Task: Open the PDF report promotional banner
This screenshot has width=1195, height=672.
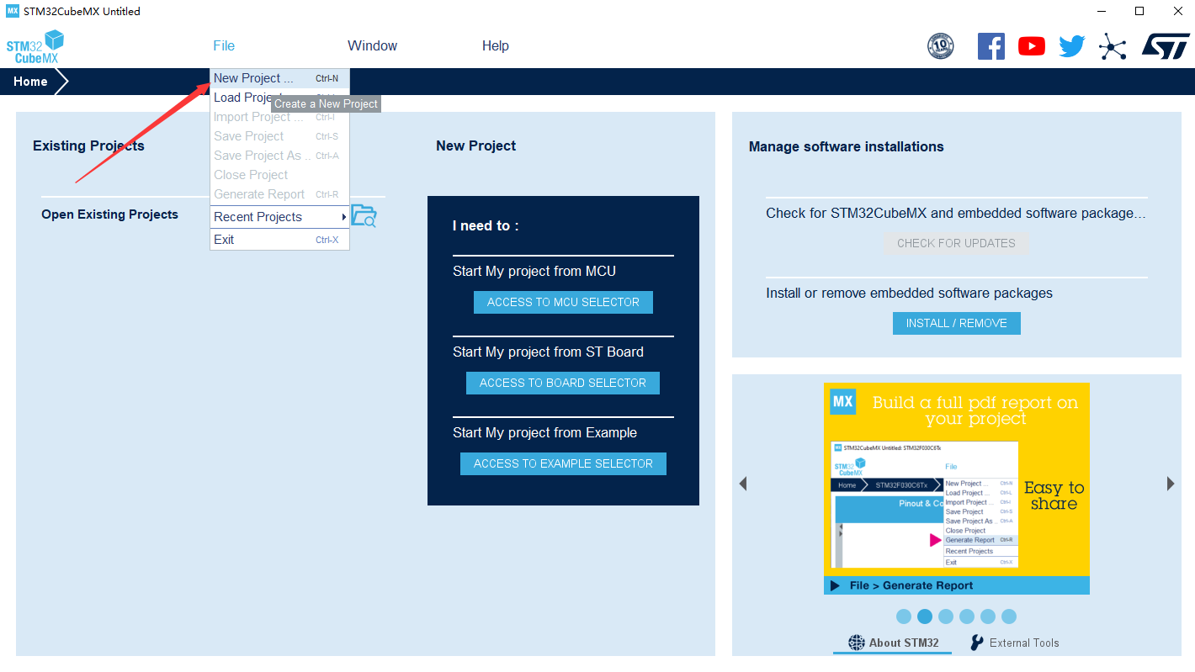Action: click(957, 489)
